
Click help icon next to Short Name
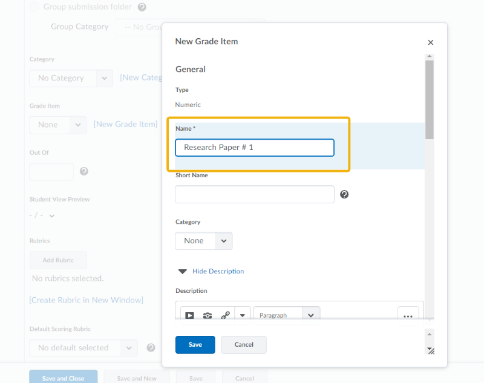(344, 194)
